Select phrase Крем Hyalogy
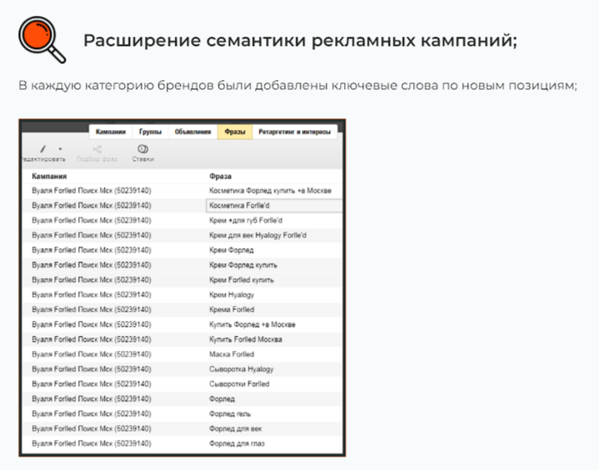 232,295
